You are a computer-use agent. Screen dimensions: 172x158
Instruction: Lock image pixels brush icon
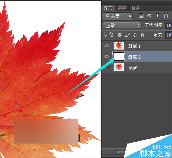[x=127, y=35]
